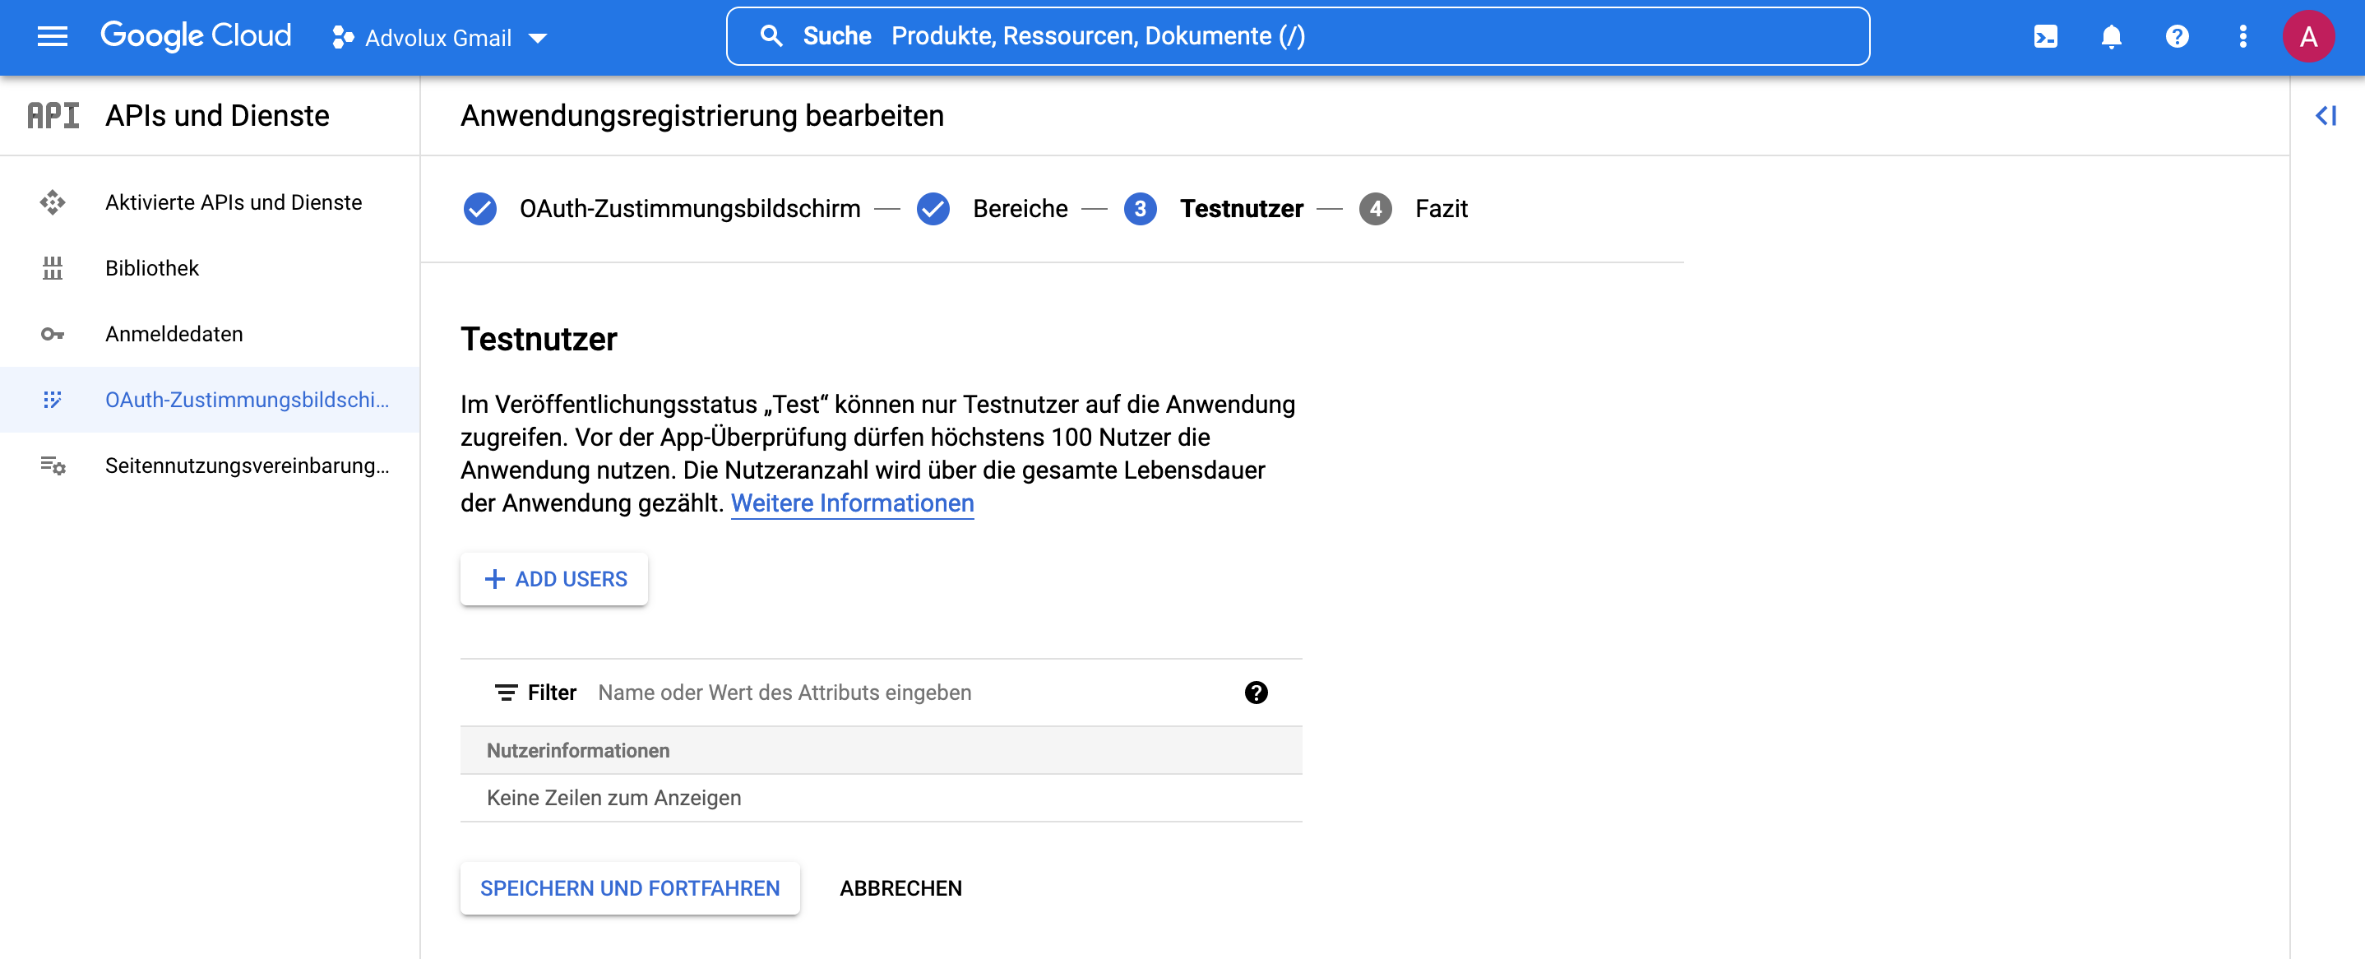
Task: Open Anmeldedaten in the sidebar
Action: [x=210, y=335]
